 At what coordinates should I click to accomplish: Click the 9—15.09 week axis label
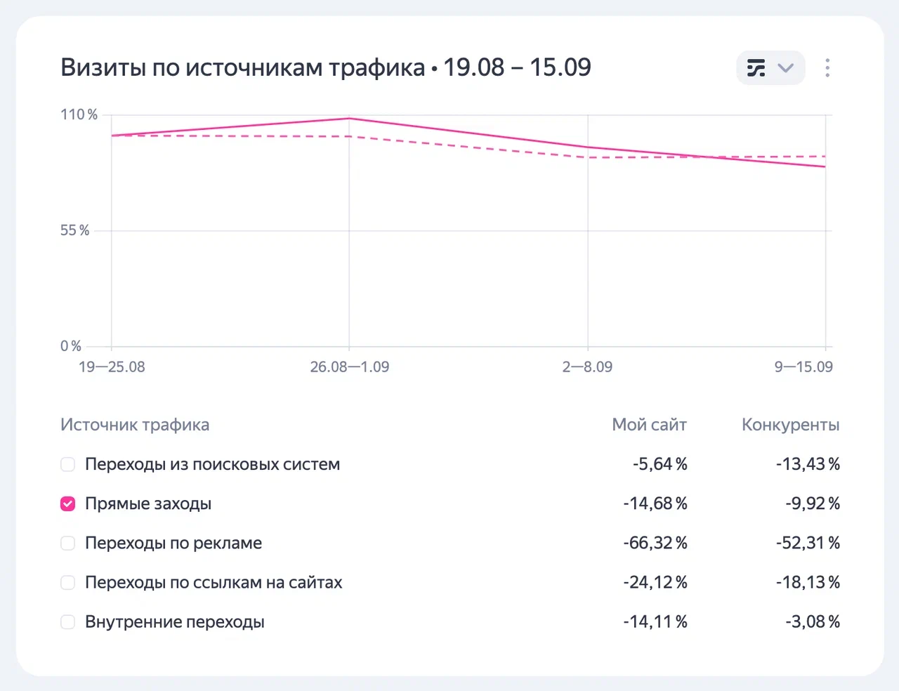803,367
